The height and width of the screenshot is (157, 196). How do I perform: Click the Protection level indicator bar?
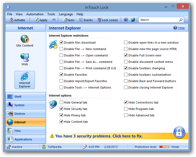[164, 147]
